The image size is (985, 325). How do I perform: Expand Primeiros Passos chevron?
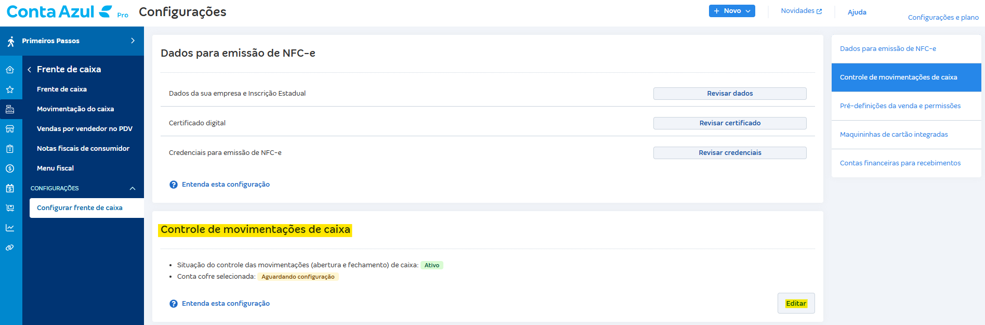click(133, 41)
